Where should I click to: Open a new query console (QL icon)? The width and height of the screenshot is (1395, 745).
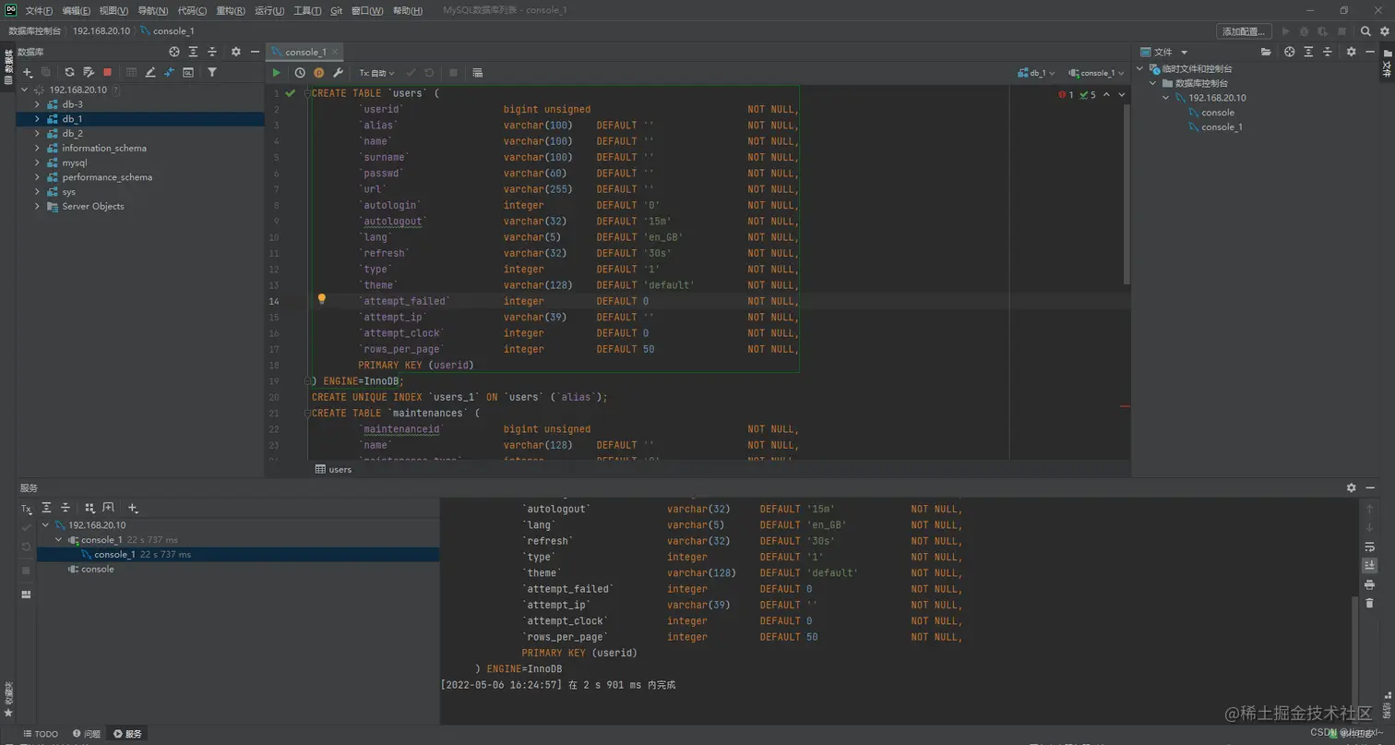(188, 72)
